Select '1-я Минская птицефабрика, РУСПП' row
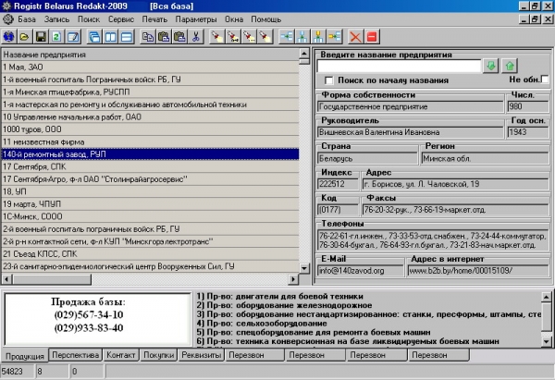 (151, 92)
